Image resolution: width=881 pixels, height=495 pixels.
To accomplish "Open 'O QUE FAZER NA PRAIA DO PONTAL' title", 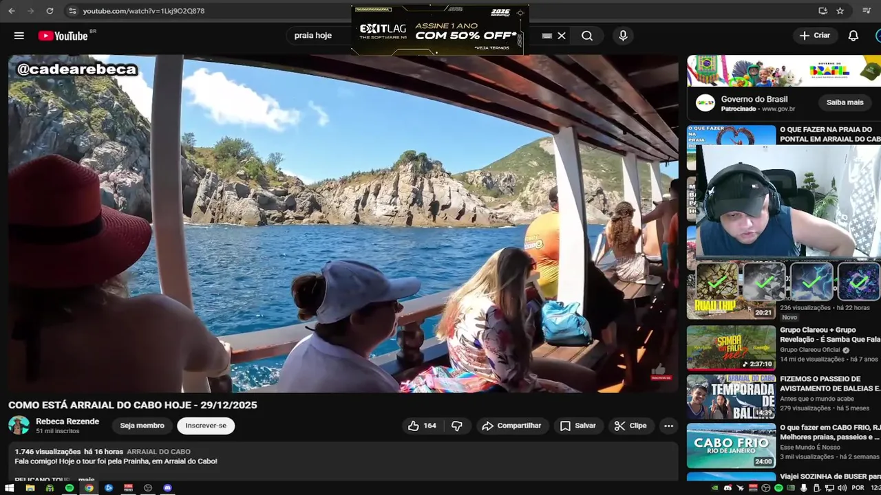I will (x=830, y=134).
